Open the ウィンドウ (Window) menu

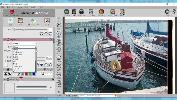click(33, 7)
